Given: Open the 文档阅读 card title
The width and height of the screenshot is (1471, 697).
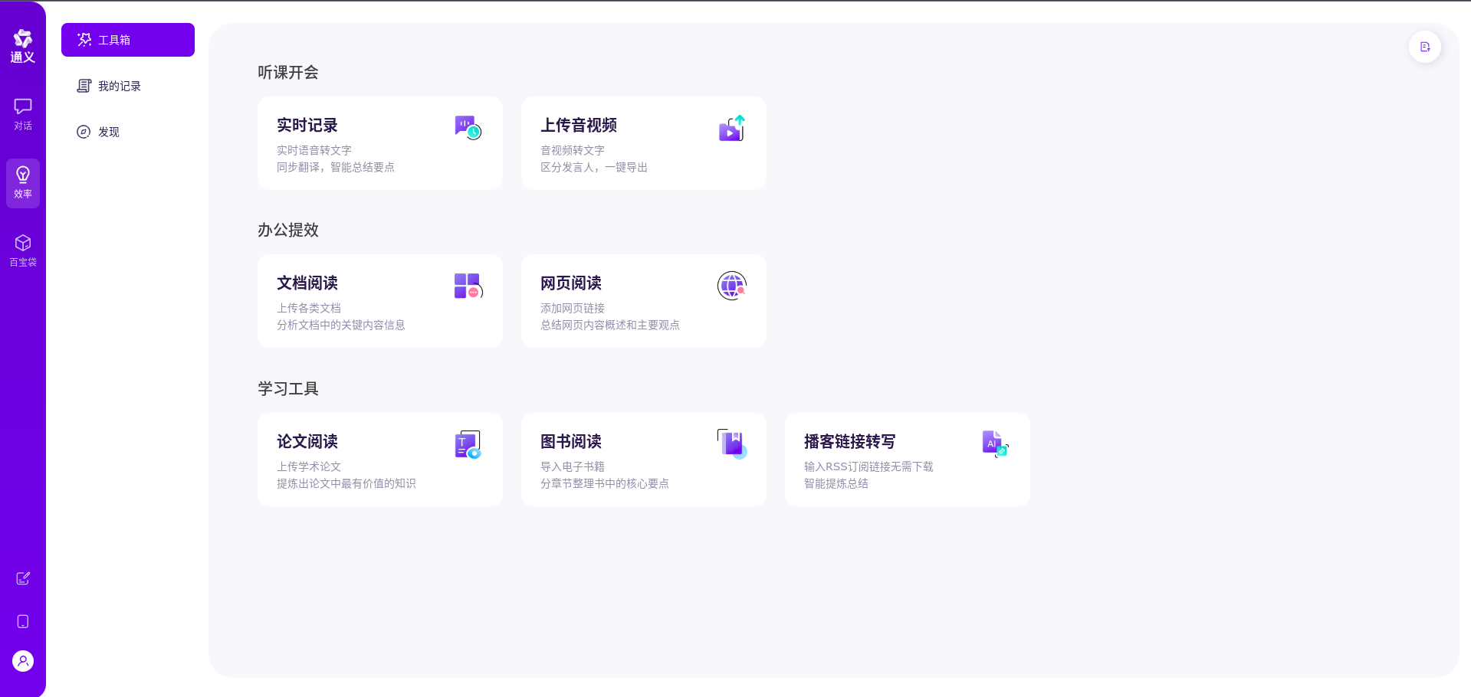Looking at the screenshot, I should (x=307, y=283).
